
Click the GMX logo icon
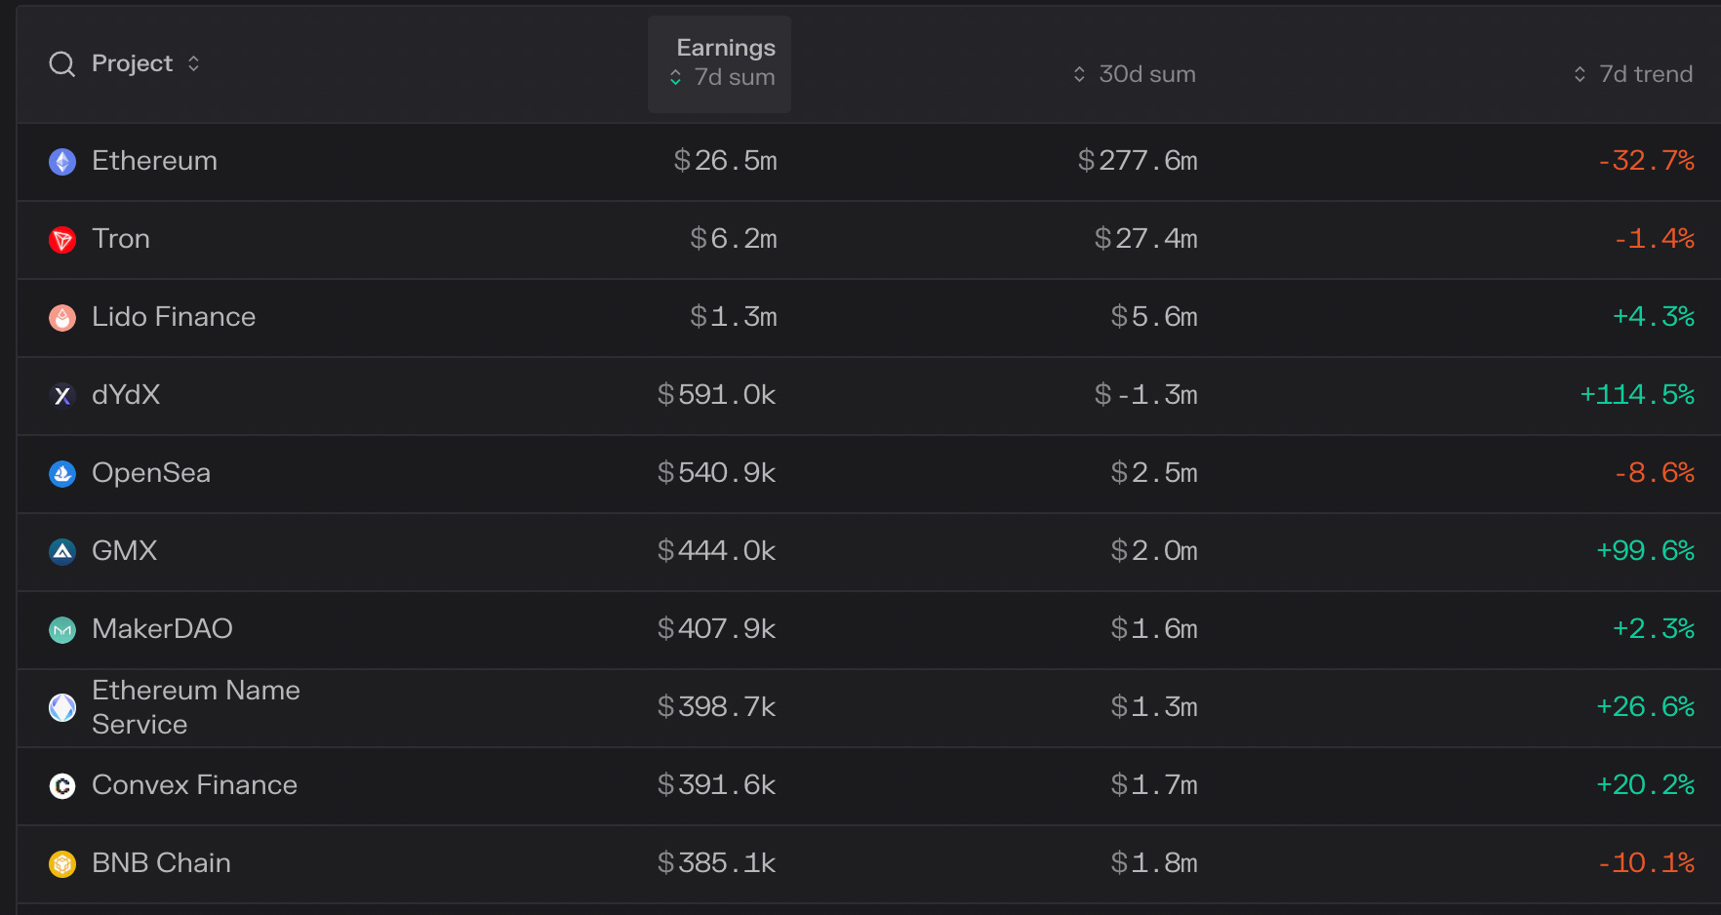[62, 552]
